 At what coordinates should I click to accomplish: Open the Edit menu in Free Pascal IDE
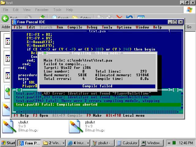tap(31, 27)
